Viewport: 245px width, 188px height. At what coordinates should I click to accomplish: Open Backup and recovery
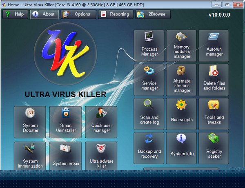click(x=149, y=148)
